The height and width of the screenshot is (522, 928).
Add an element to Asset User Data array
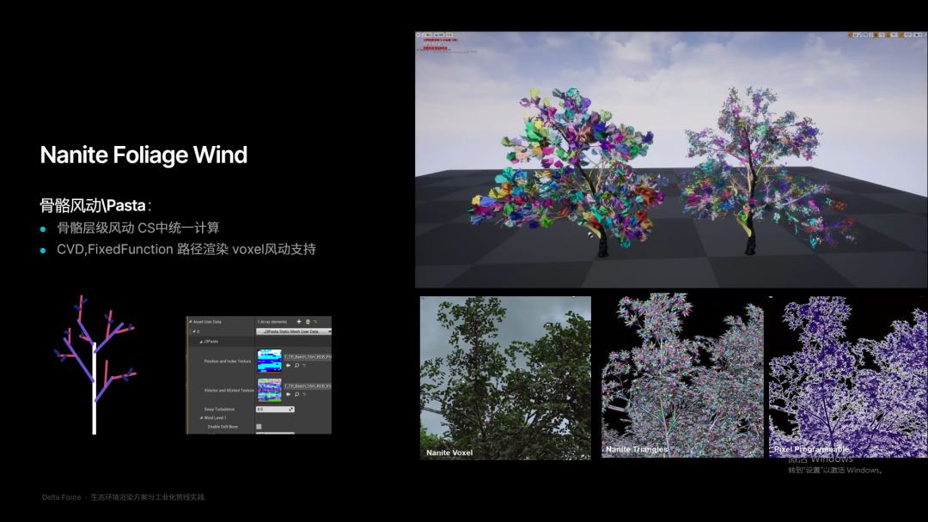(x=299, y=322)
